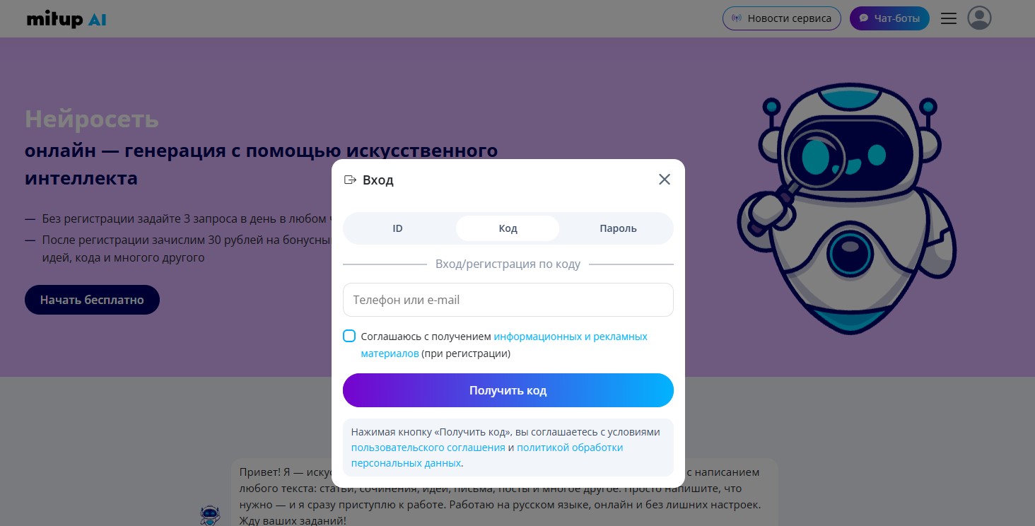Open the пользовательского соглашения link
This screenshot has width=1035, height=526.
pyautogui.click(x=428, y=448)
